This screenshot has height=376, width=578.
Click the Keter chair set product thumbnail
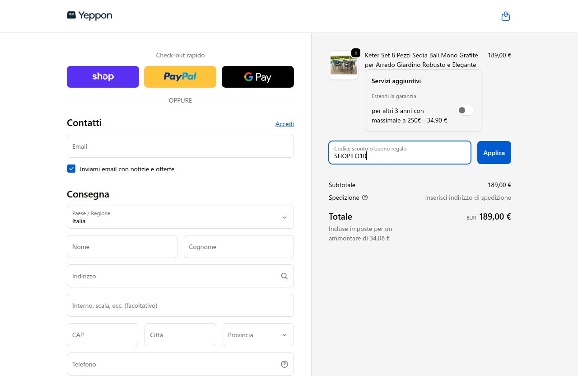pos(344,65)
